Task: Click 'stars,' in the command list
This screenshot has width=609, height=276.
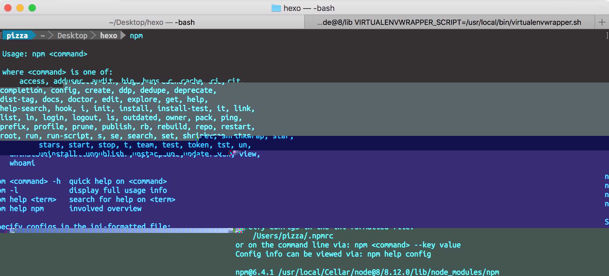Action: 51,145
